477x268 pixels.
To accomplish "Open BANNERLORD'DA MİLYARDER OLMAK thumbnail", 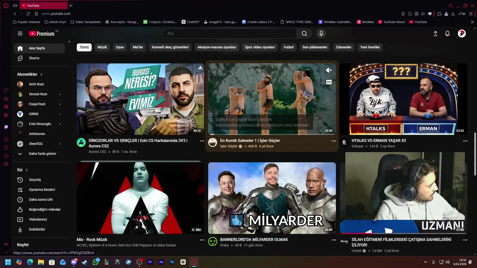I will (272, 198).
